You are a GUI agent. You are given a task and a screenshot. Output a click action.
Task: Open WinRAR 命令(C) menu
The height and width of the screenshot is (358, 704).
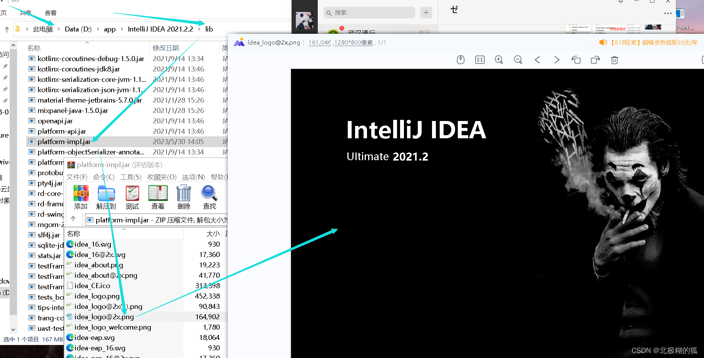[104, 177]
